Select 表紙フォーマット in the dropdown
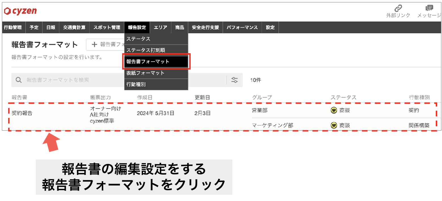Viewport: 442px width, 201px height. [x=156, y=73]
